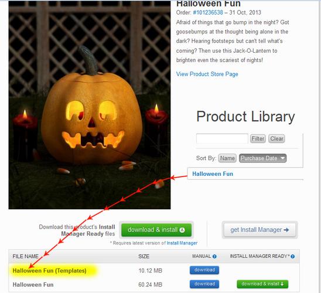Open View Product Store Page link
Screen dimensions: 321x293
click(207, 74)
